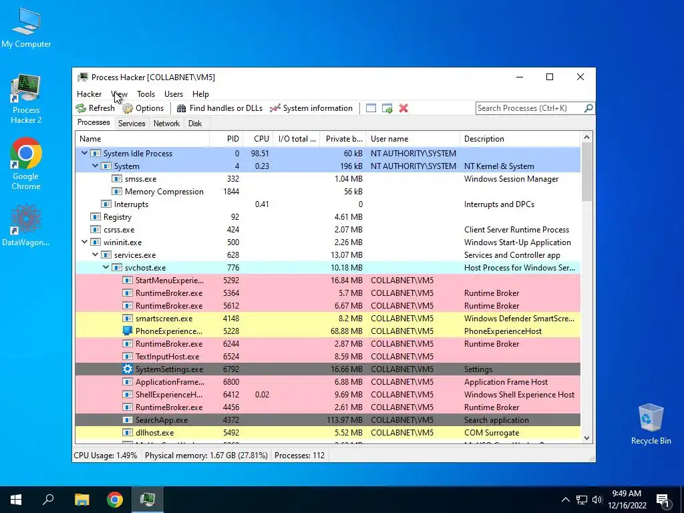Select the SearchApp.exe row
The height and width of the screenshot is (513, 684).
(x=328, y=419)
